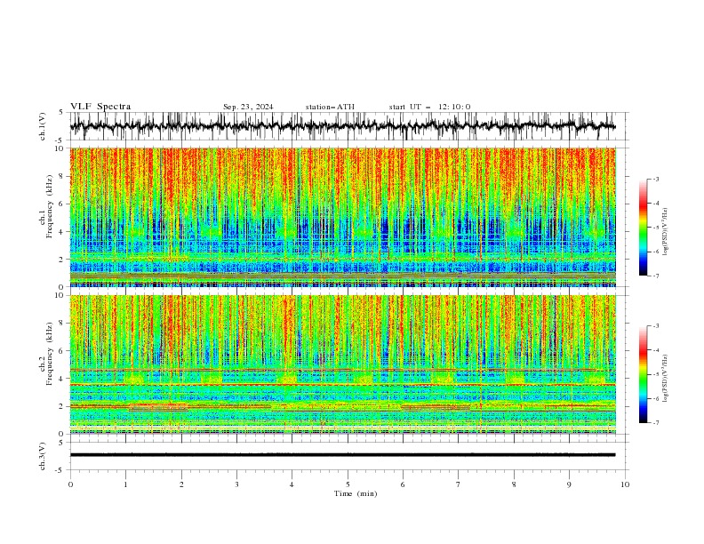Click the "ch.3(V)" axis label
704x544 pixels.
tap(43, 456)
